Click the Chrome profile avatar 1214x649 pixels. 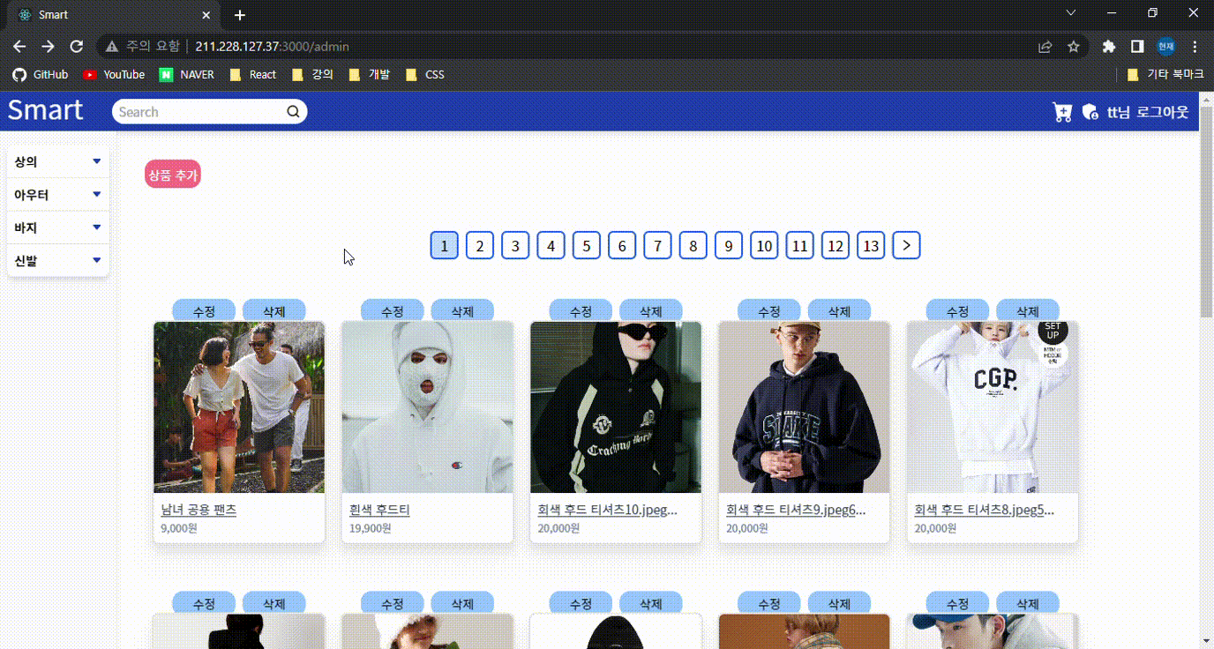click(1166, 46)
